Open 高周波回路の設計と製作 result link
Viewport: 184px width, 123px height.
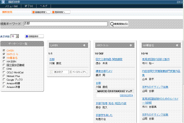156,59
